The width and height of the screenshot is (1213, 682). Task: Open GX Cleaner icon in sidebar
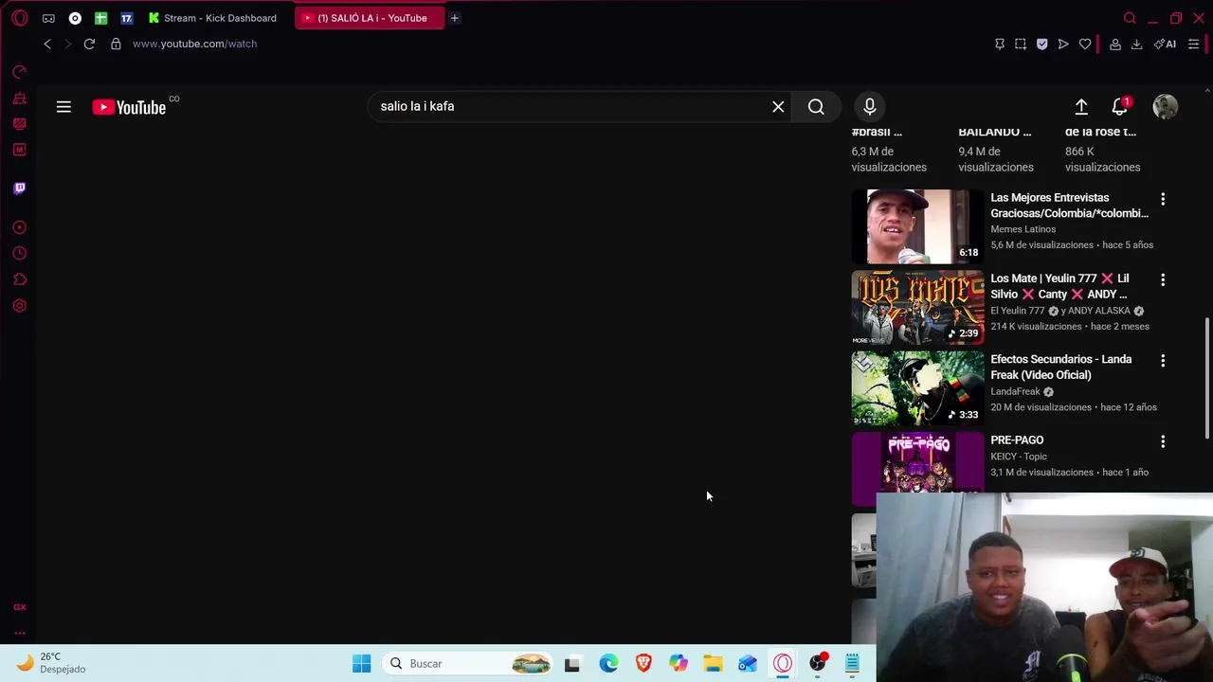tap(19, 99)
